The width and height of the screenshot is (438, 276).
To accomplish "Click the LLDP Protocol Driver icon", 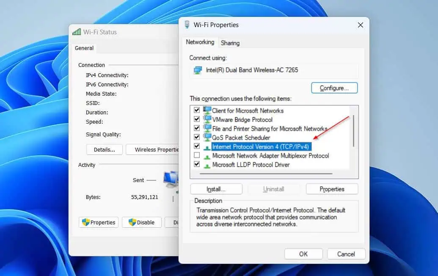I will point(207,166).
